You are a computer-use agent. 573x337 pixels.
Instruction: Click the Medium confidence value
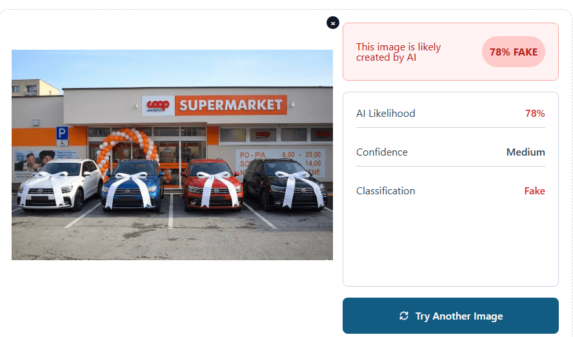click(525, 152)
